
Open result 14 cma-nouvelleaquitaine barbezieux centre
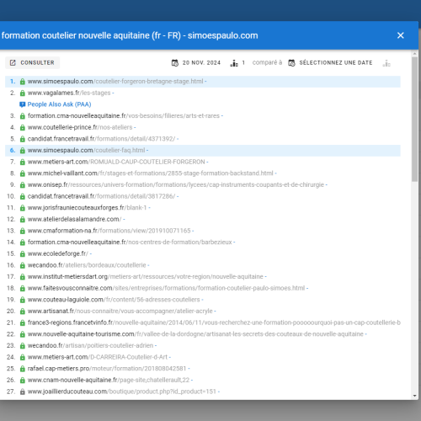coord(130,242)
